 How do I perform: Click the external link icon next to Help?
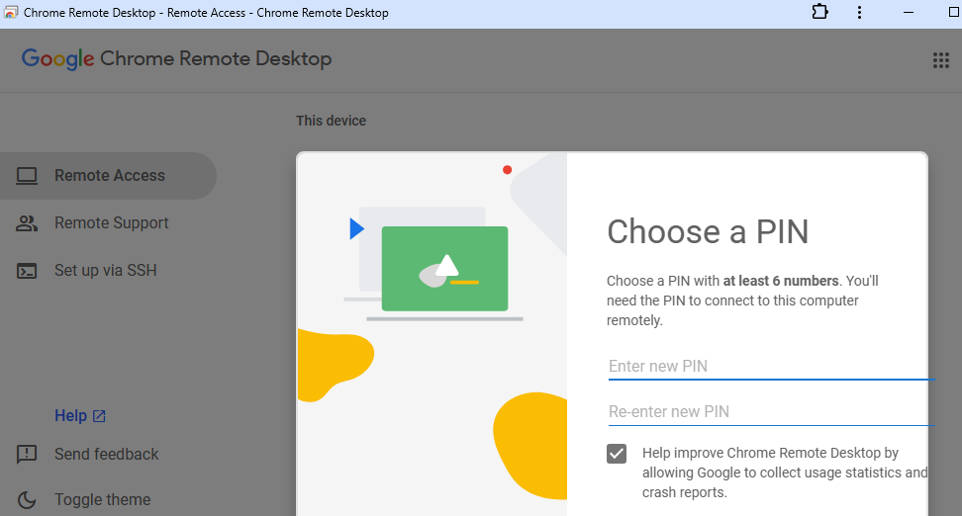point(99,416)
